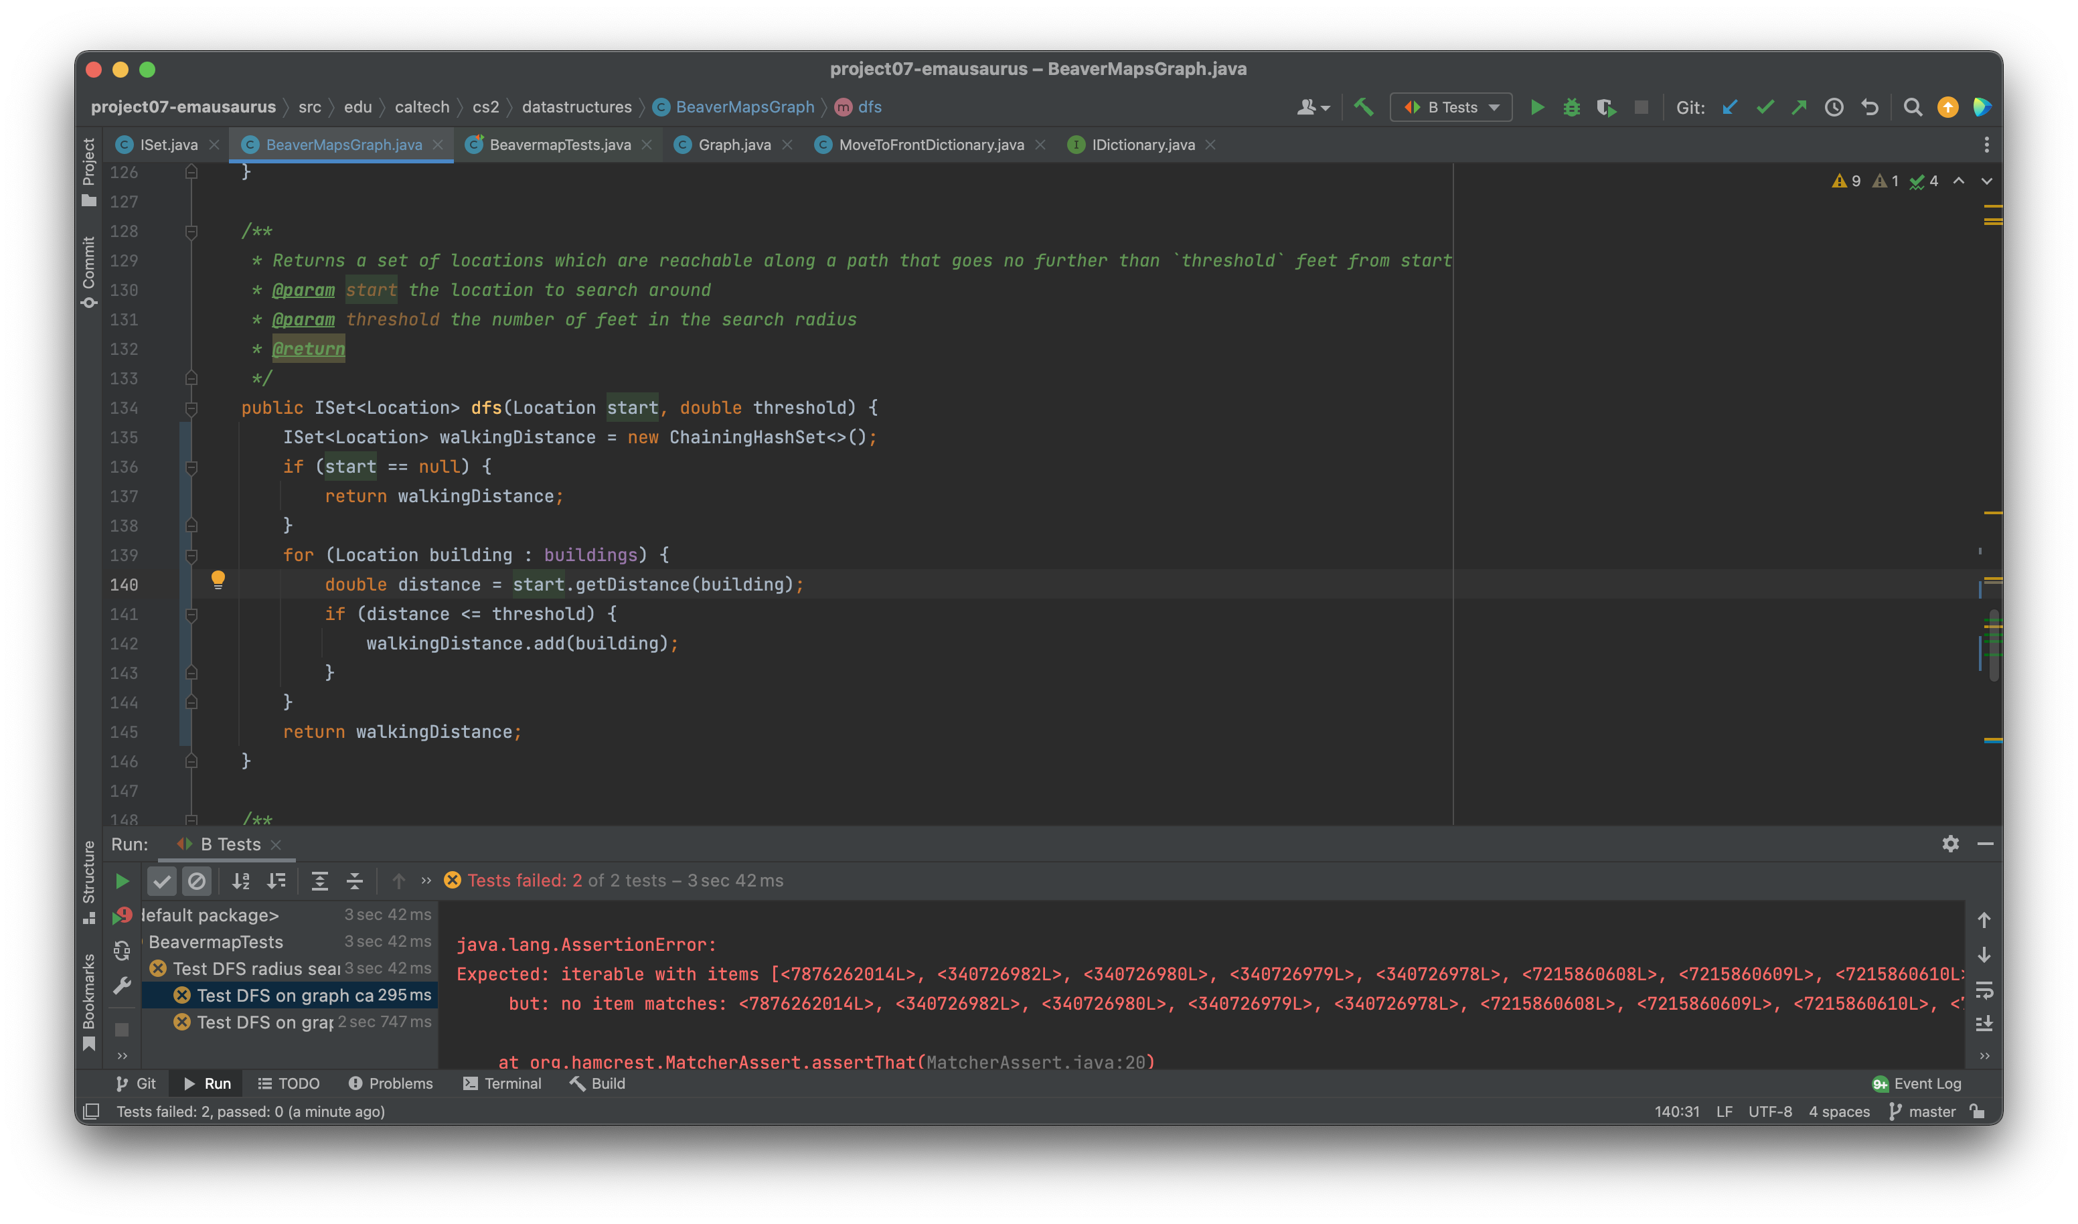Click the Git rollback icon
The width and height of the screenshot is (2078, 1224).
[x=1869, y=107]
